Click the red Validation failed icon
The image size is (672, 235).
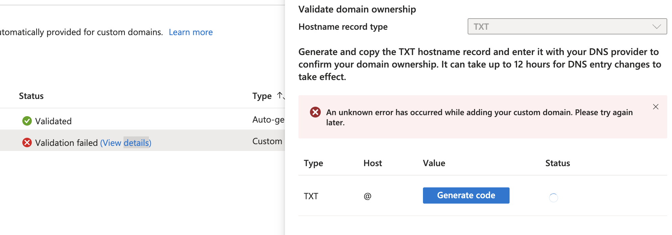[27, 143]
